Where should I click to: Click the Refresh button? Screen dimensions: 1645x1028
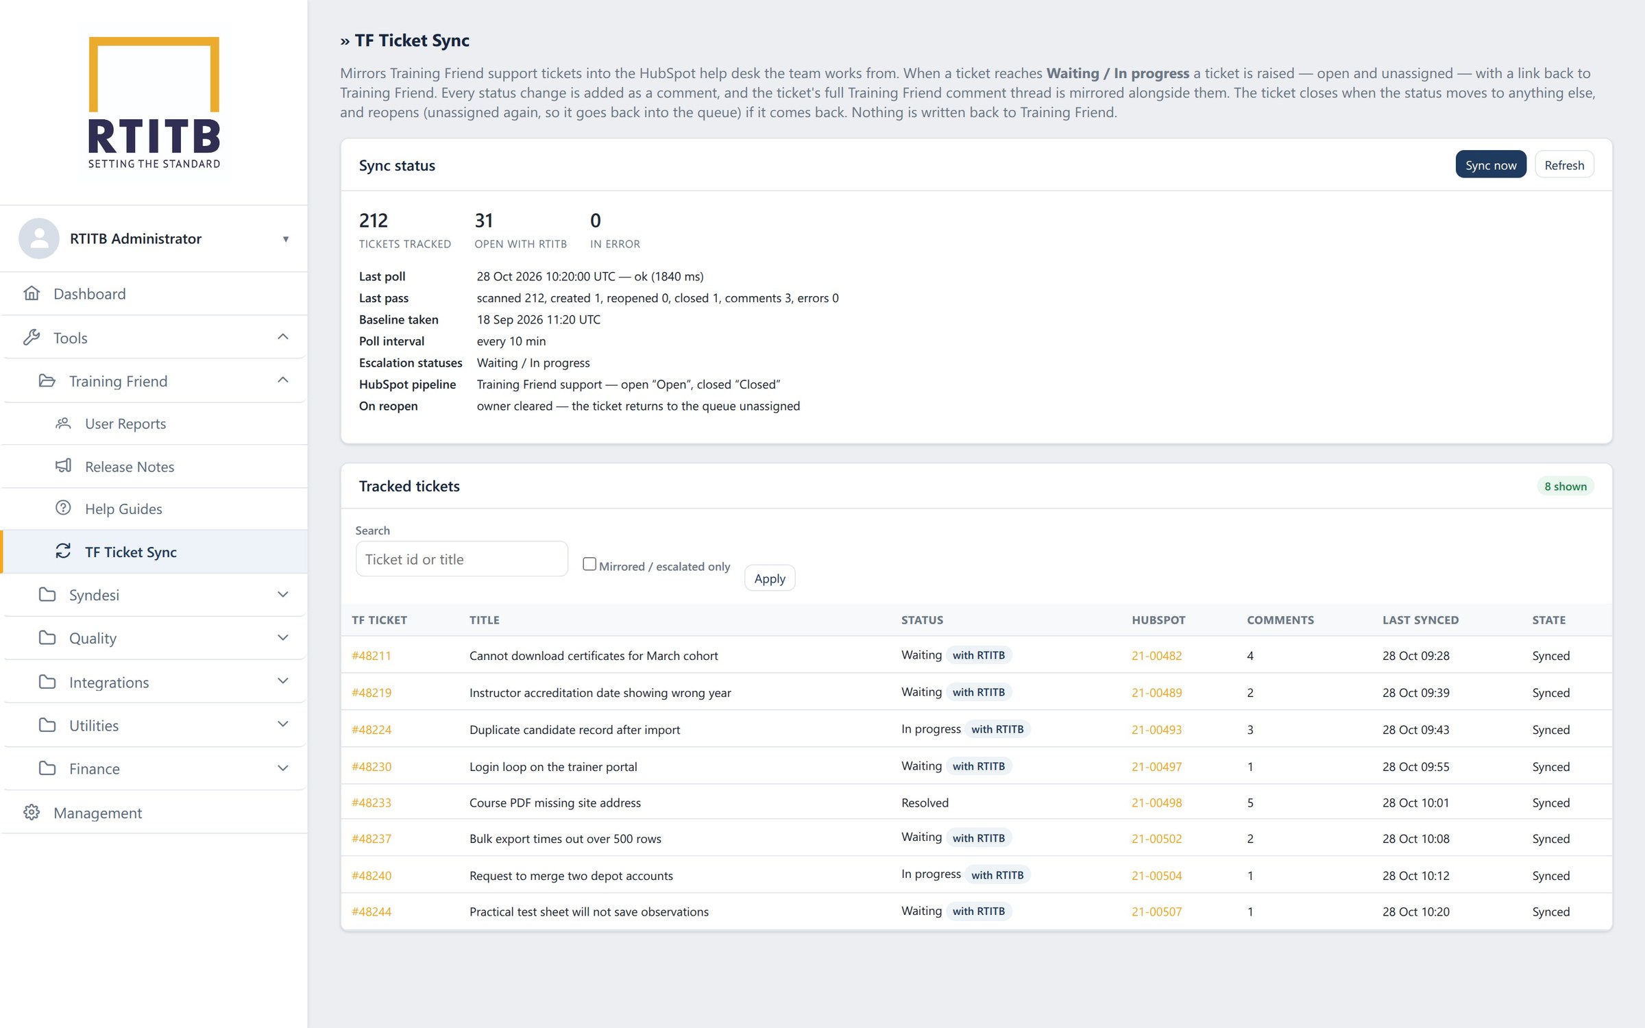1564,164
